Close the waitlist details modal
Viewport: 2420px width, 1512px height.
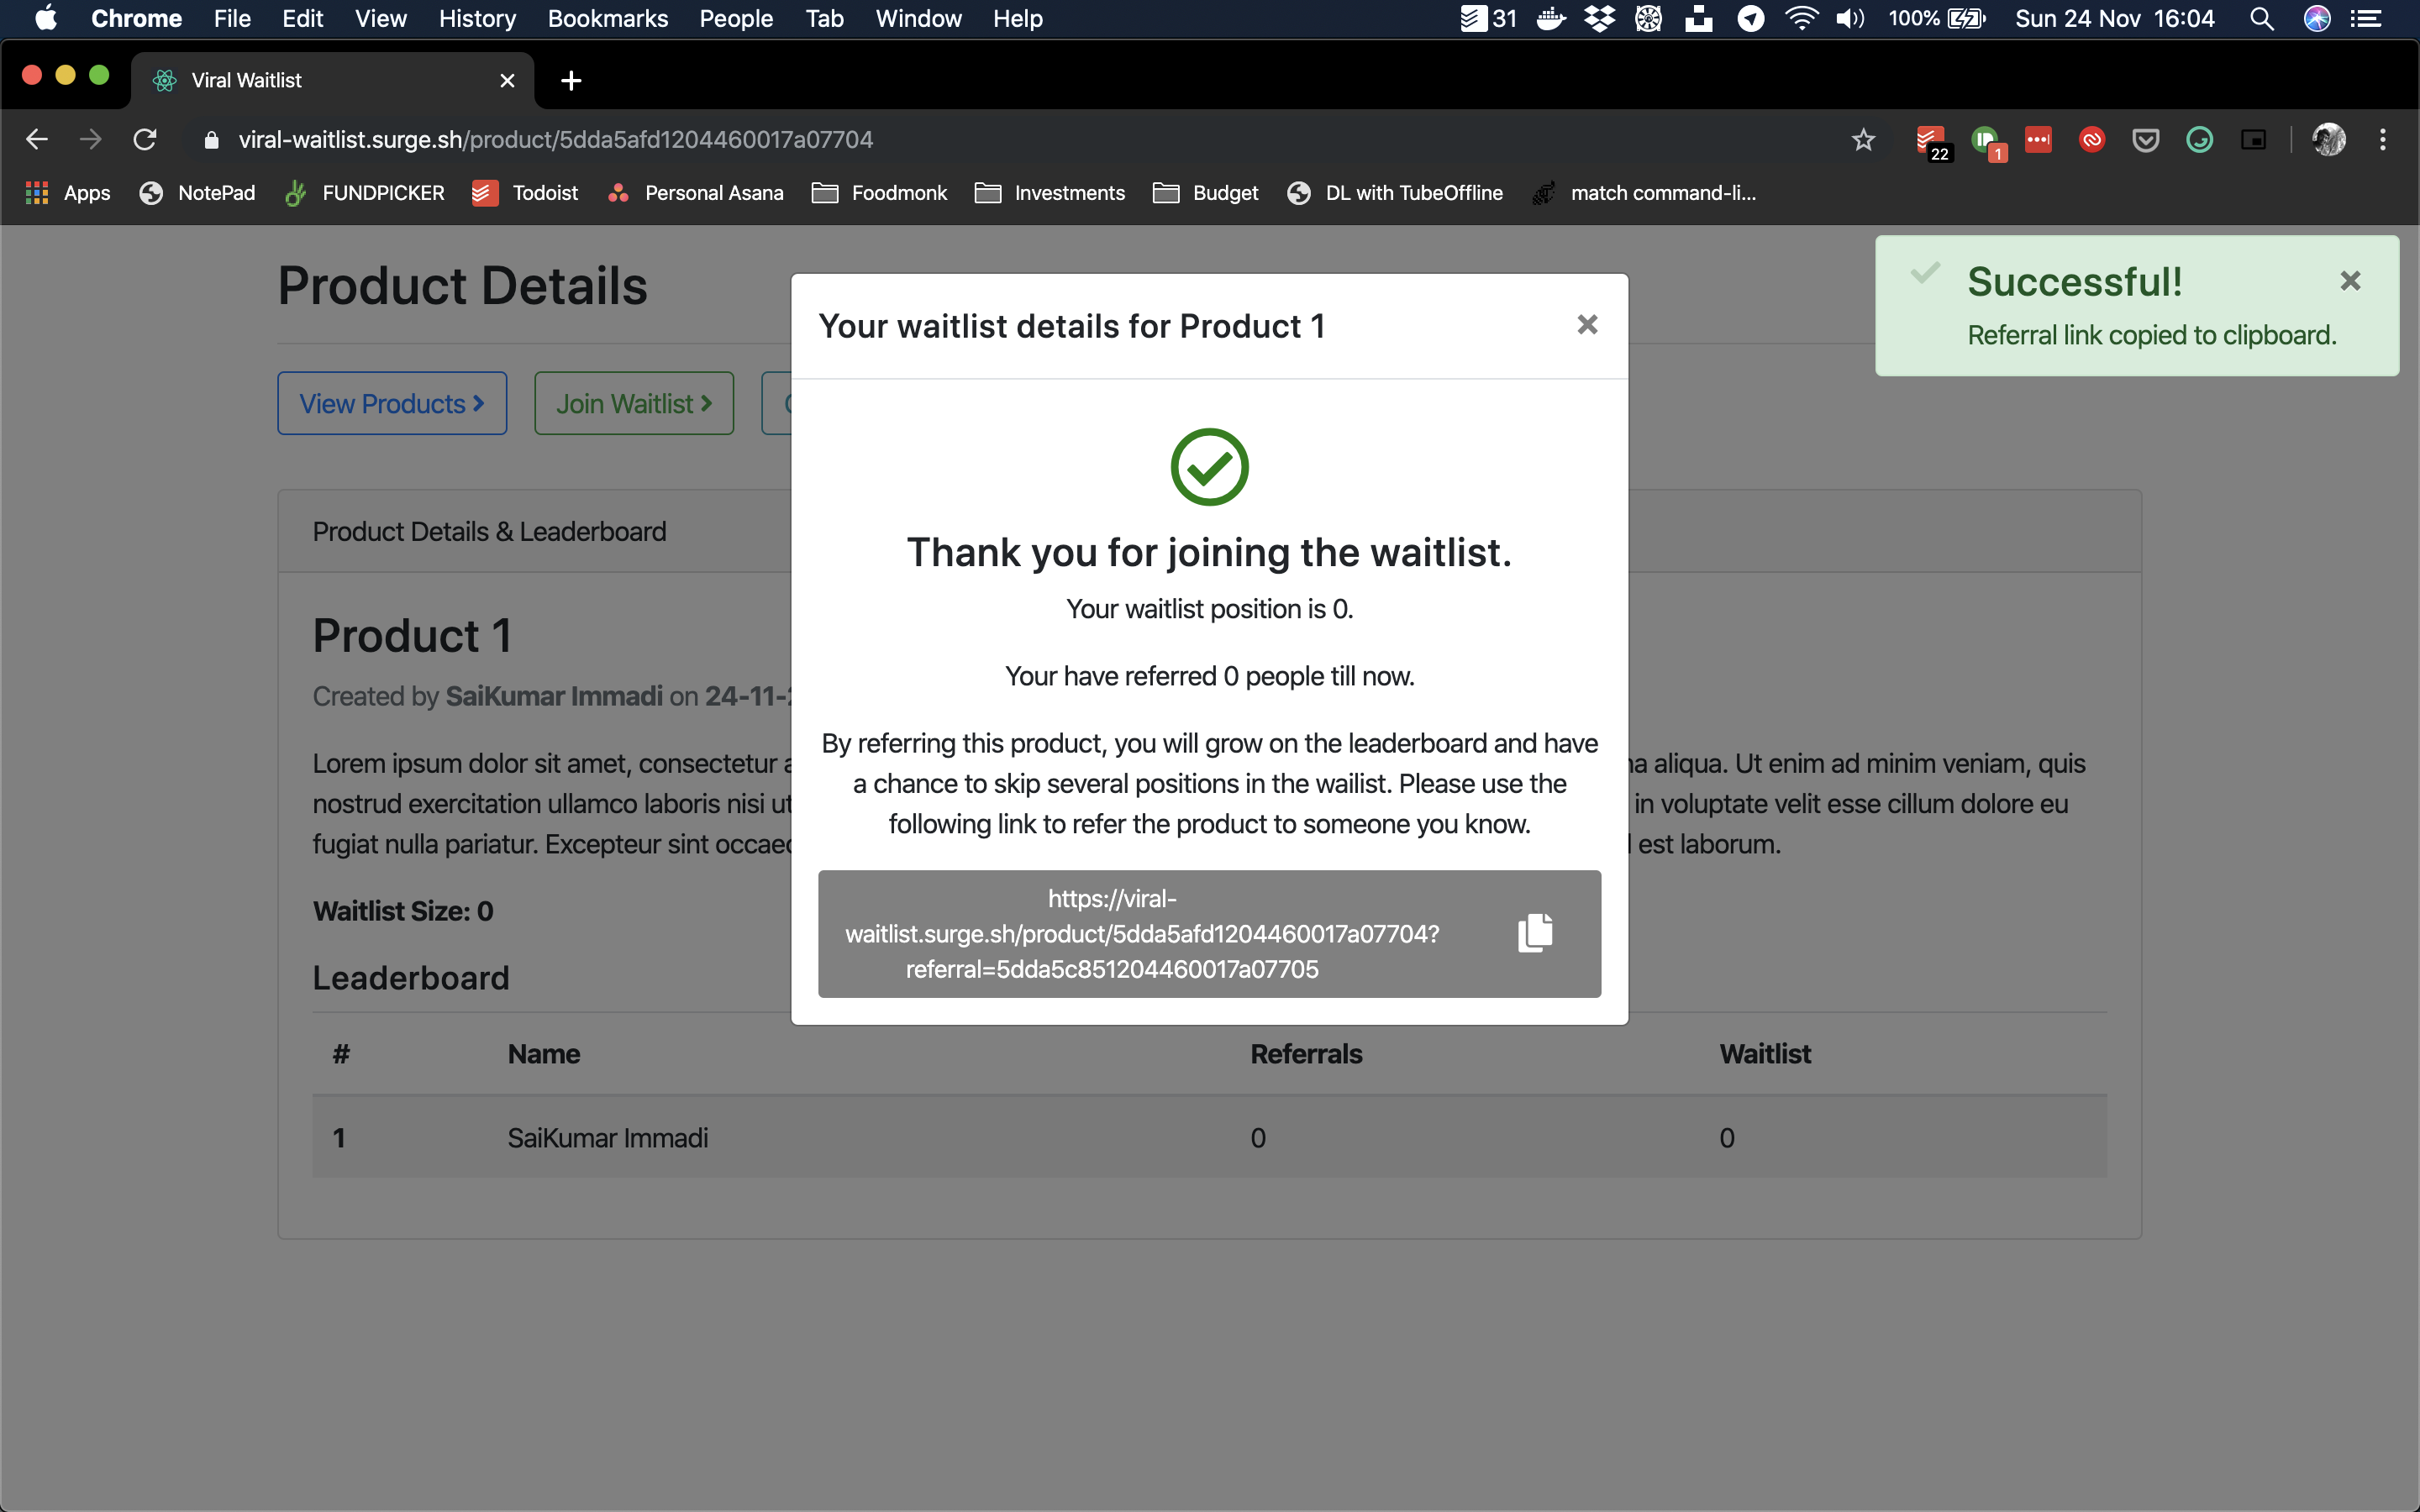(1587, 325)
